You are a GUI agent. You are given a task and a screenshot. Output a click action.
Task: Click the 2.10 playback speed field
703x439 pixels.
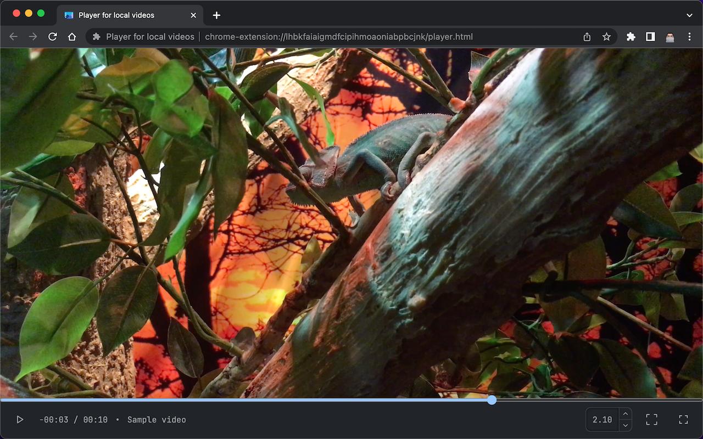[x=602, y=420]
